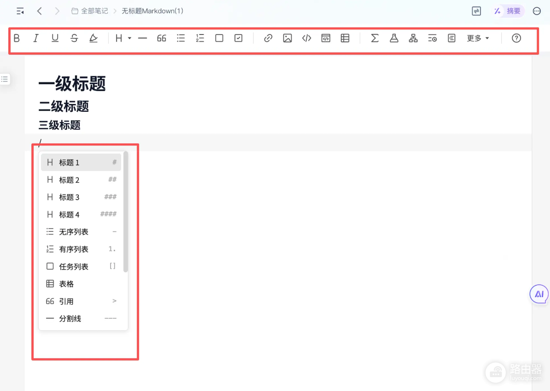This screenshot has height=391, width=550.
Task: Click the 二级标题 heading text
Action: [x=64, y=106]
